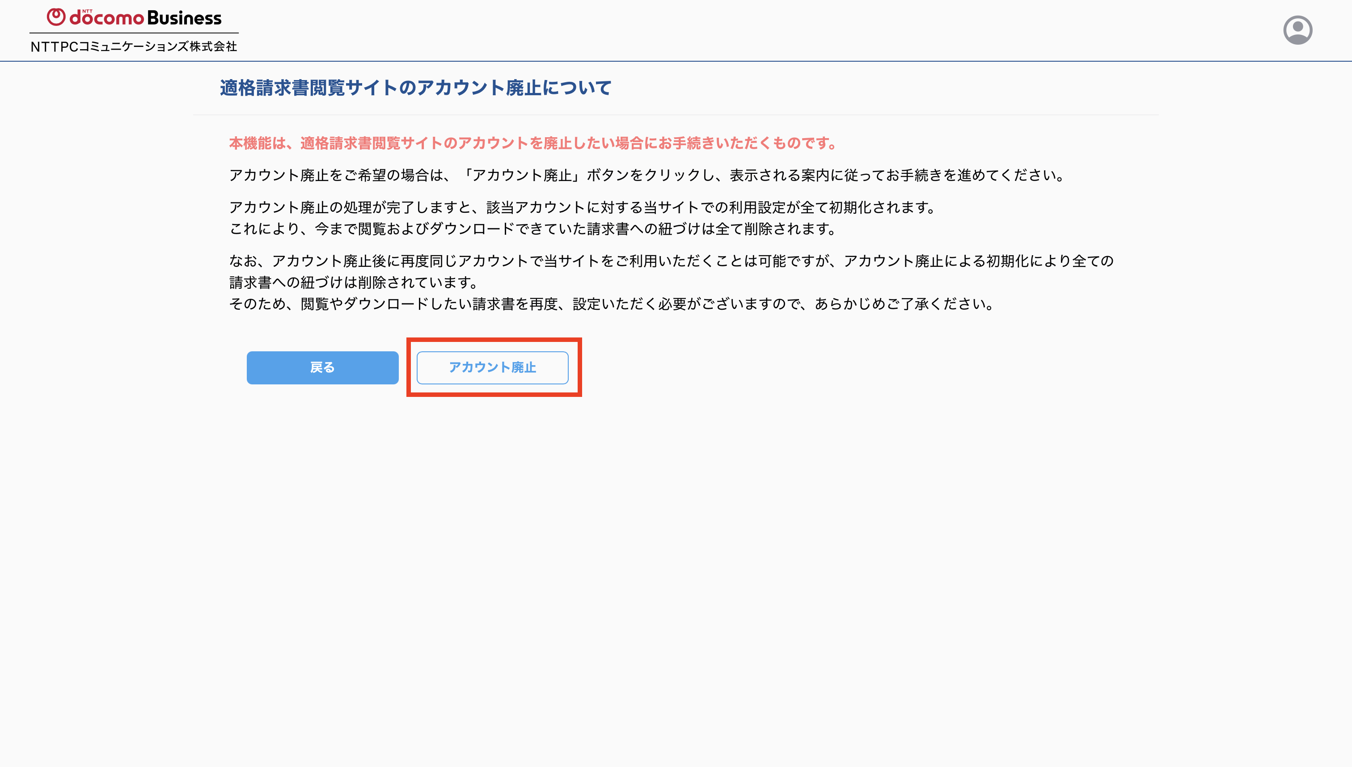The width and height of the screenshot is (1352, 767).
Task: Open the user profile avatar icon
Action: pyautogui.click(x=1297, y=30)
